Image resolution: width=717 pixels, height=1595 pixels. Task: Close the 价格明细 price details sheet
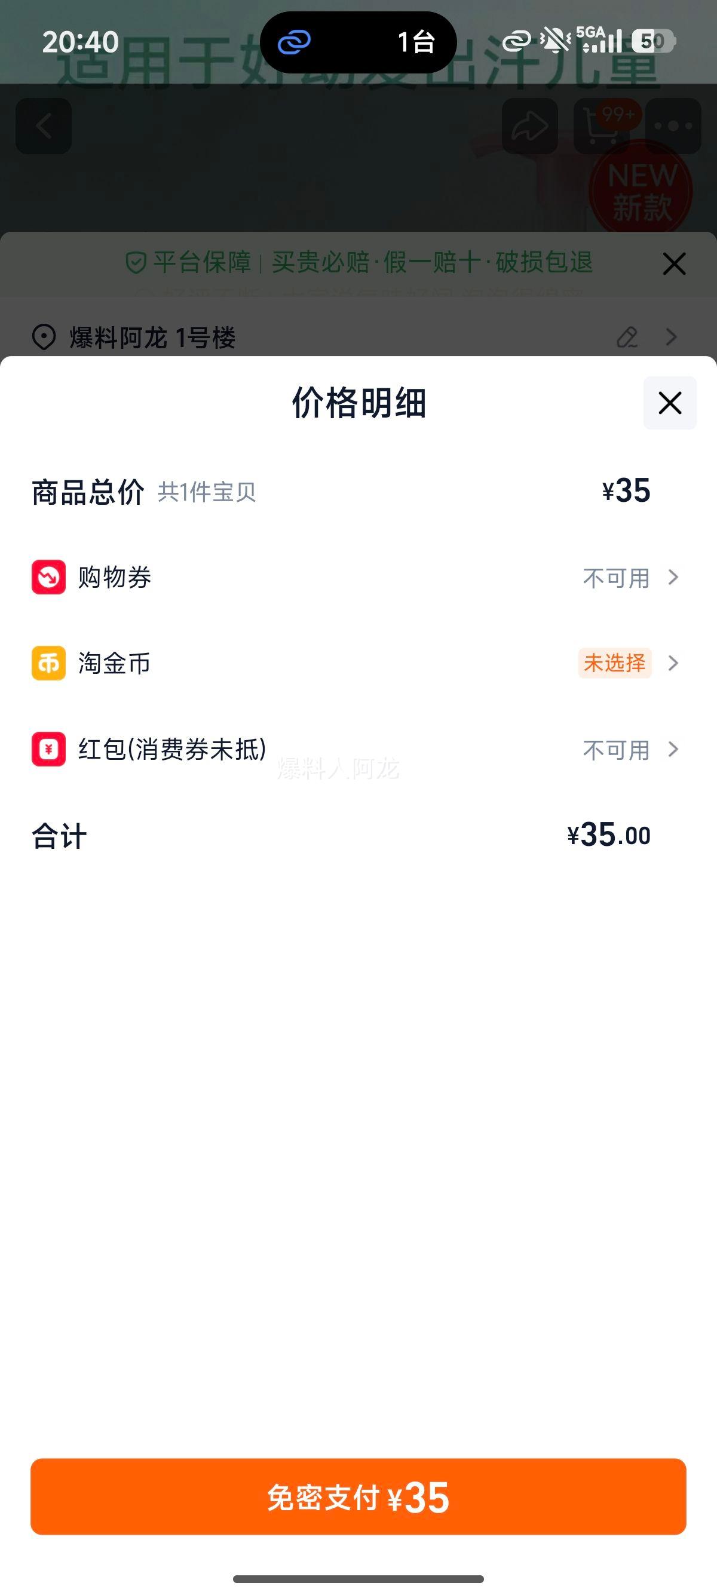coord(669,403)
